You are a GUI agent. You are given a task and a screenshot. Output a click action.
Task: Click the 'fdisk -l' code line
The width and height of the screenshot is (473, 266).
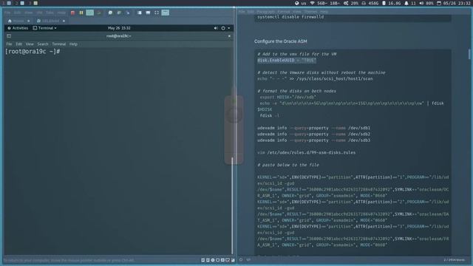[269, 116]
